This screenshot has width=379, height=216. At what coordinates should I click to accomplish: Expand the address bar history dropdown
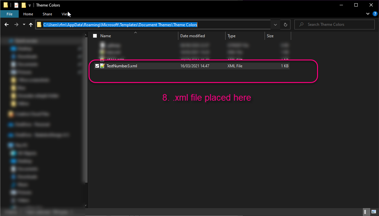pos(275,25)
